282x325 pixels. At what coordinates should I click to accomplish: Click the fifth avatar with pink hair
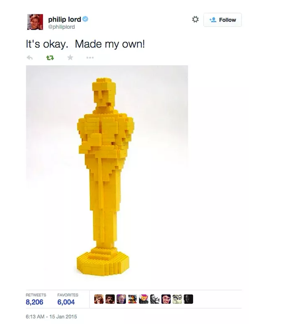(144, 299)
